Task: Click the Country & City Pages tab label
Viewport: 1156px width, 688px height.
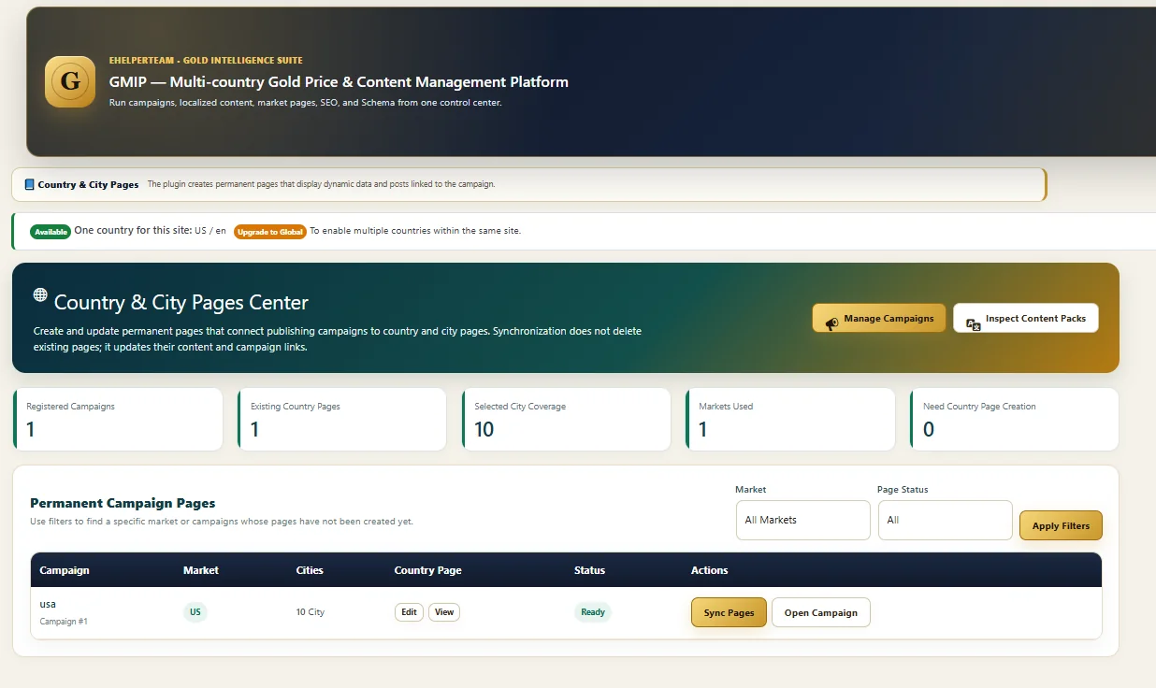Action: click(x=88, y=184)
